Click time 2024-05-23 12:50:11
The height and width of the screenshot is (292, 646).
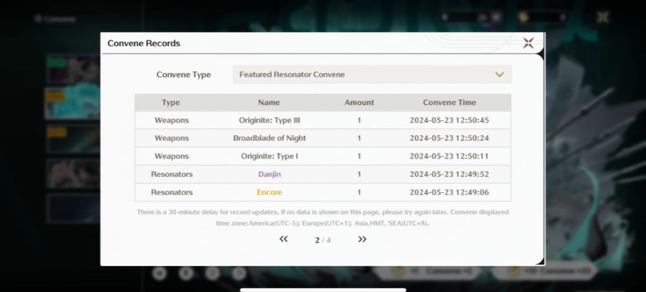click(449, 156)
